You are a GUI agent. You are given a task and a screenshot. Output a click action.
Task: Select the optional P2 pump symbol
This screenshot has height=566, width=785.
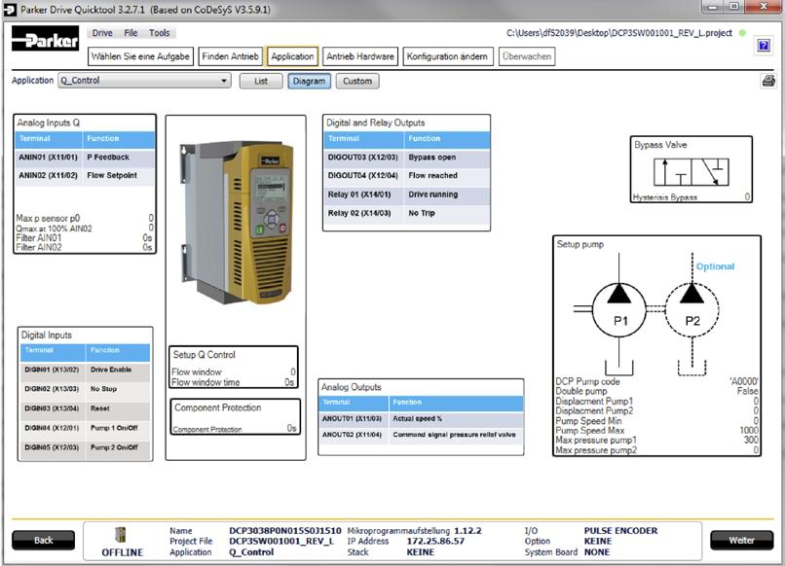click(692, 309)
